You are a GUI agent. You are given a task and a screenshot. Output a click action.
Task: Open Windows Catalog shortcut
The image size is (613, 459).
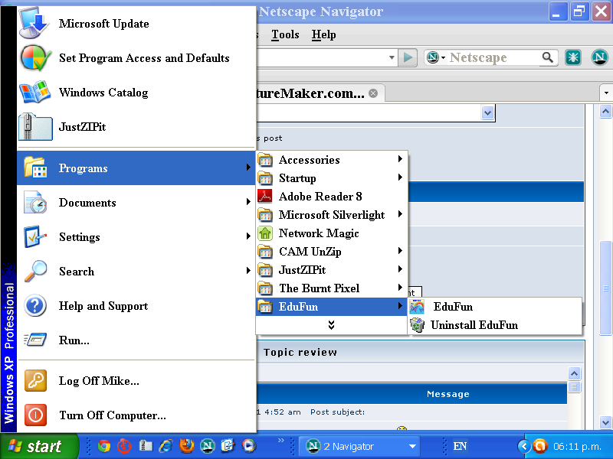click(136, 93)
